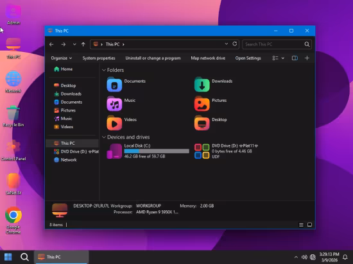Expand the chevron after This PC in address bar

click(123, 44)
